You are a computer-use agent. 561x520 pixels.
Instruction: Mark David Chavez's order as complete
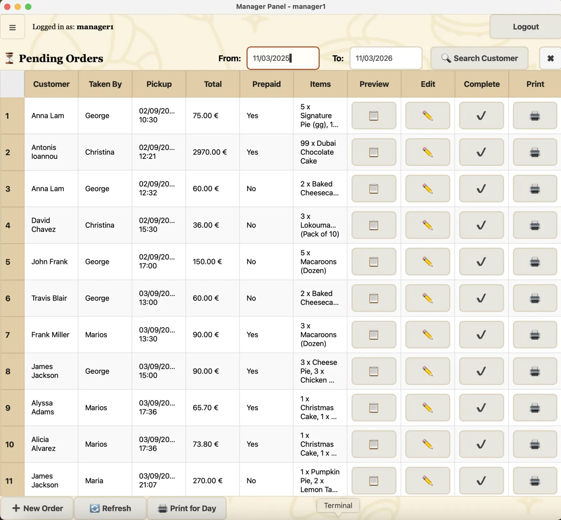tap(481, 225)
